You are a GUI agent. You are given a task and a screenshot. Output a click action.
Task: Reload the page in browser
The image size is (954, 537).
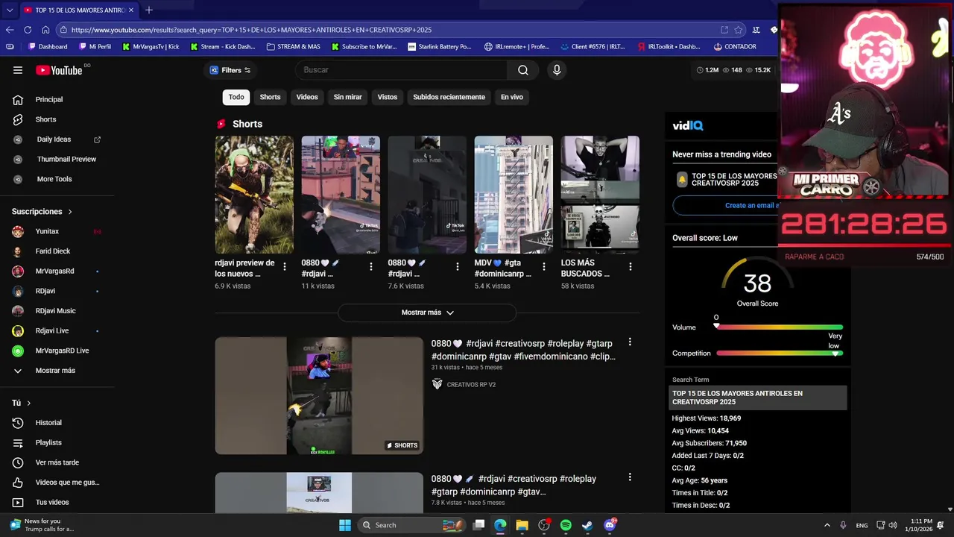pyautogui.click(x=28, y=30)
